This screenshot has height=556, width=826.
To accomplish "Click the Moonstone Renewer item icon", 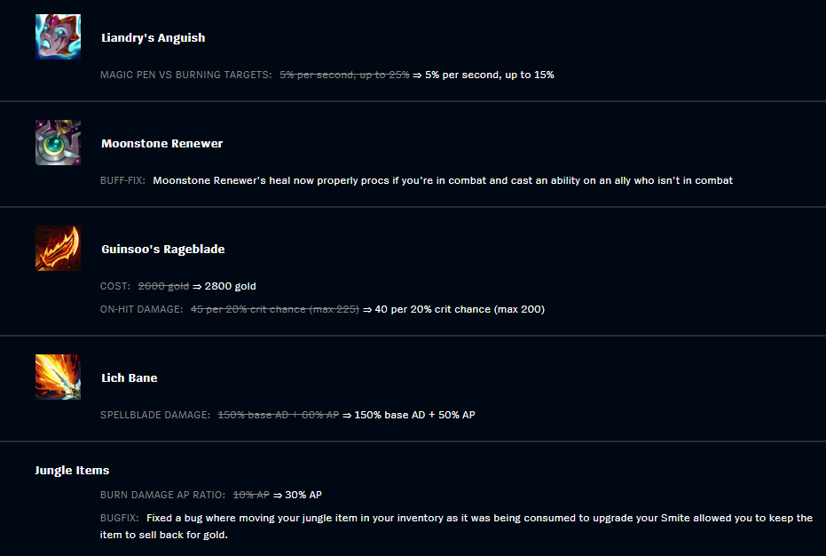I will pyautogui.click(x=58, y=142).
